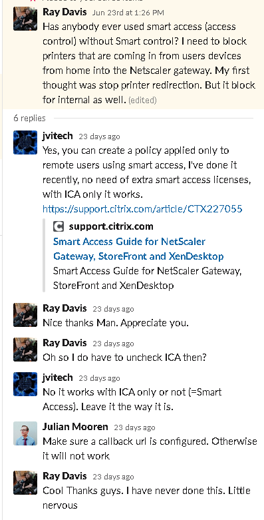264x520 pixels.
Task: Click jvitech username on first reply
Action: (x=58, y=136)
